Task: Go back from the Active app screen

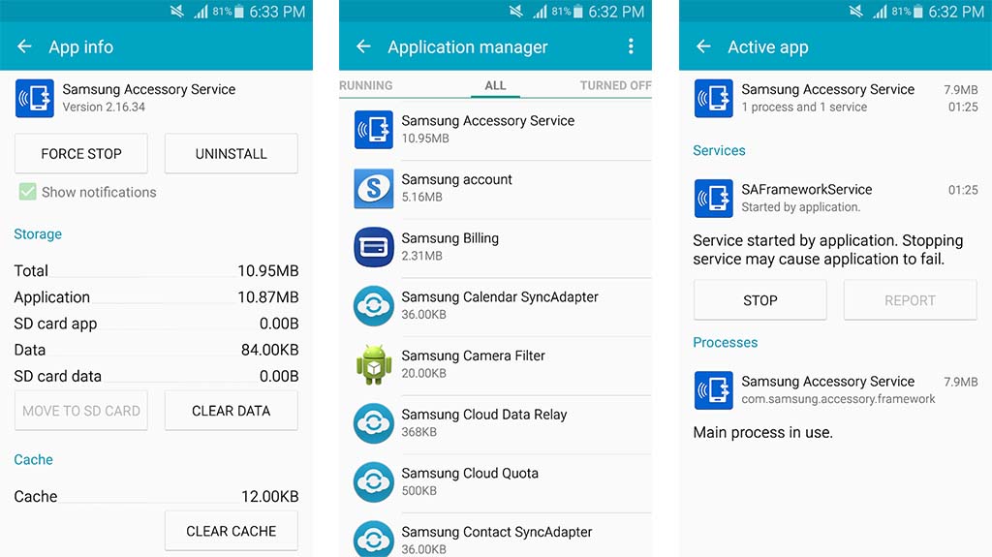Action: point(703,46)
